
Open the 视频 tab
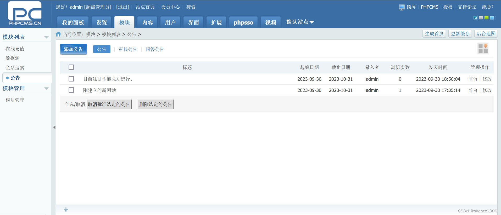click(271, 22)
